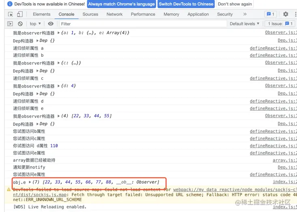
Task: Expand the {d: 4} object
Action: pyautogui.click(x=58, y=86)
